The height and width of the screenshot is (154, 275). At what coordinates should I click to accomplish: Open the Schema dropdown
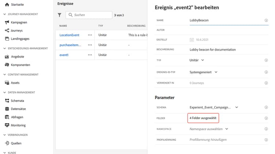click(x=214, y=107)
